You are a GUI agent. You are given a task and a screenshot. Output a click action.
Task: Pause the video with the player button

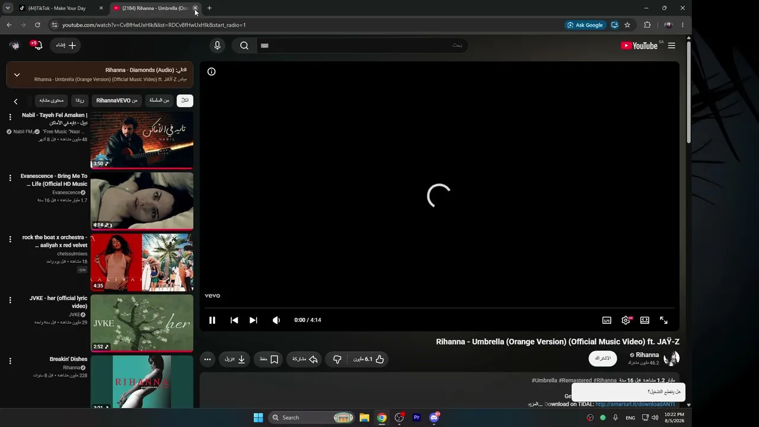[212, 320]
